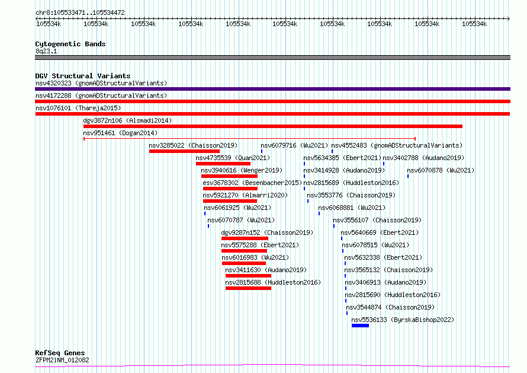Click nsv3556107 (Chaisson2019) label
The height and width of the screenshot is (373, 527).
click(x=377, y=220)
